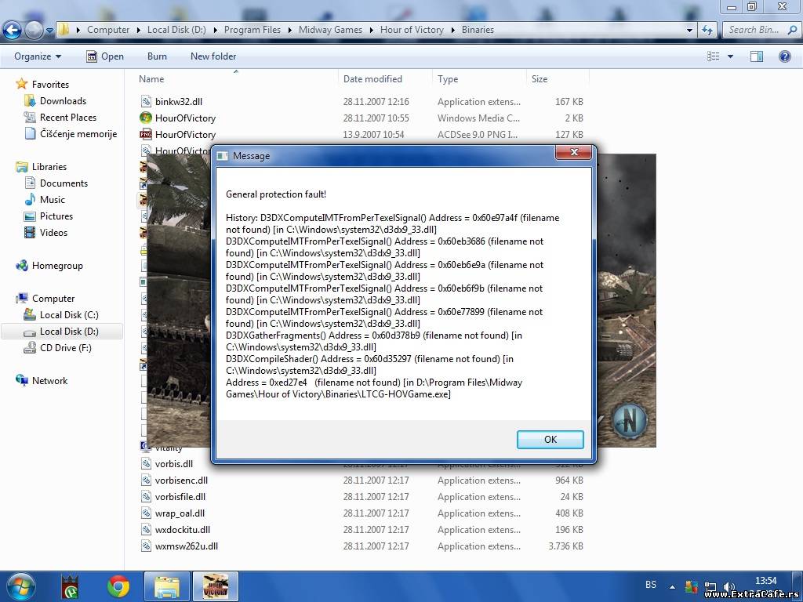
Task: Click Open in the Explorer toolbar
Action: 105,56
